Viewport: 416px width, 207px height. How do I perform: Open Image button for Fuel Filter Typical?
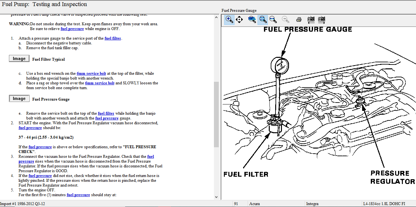pyautogui.click(x=19, y=59)
